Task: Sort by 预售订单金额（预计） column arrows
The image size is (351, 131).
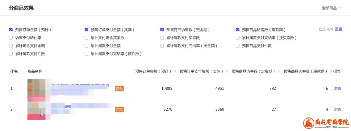Action: [175, 71]
